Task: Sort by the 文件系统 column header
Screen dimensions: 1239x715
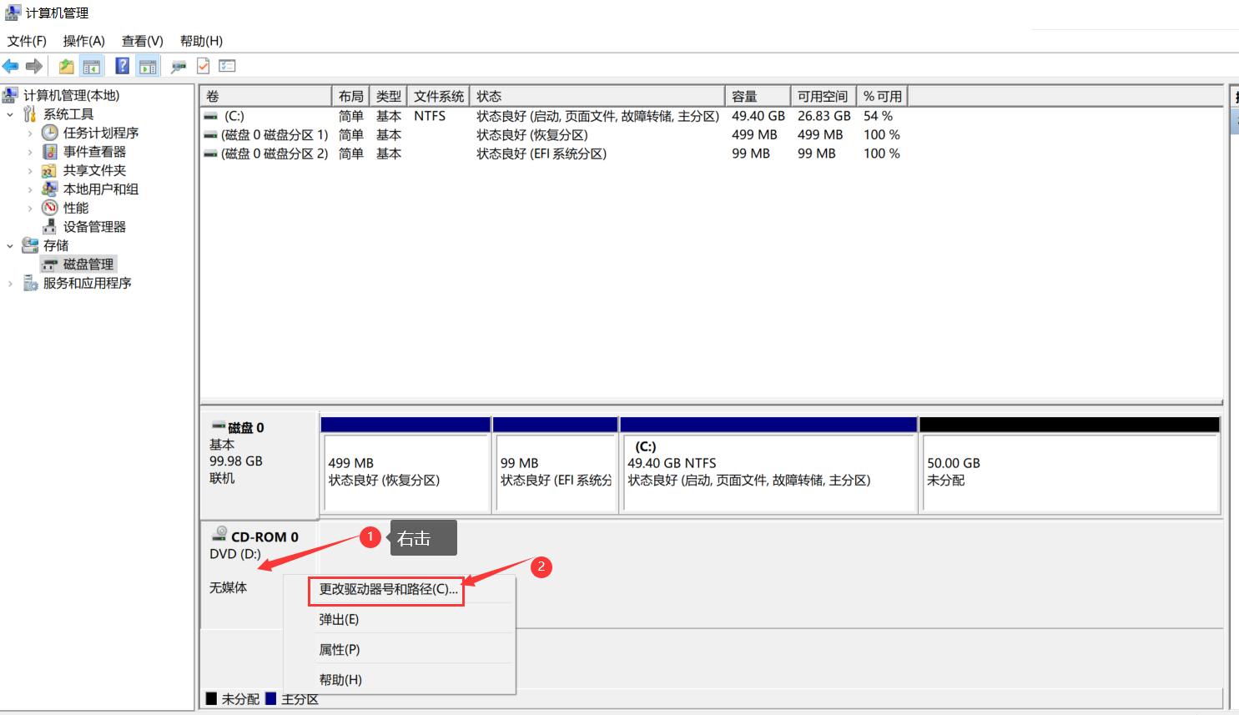Action: (438, 96)
